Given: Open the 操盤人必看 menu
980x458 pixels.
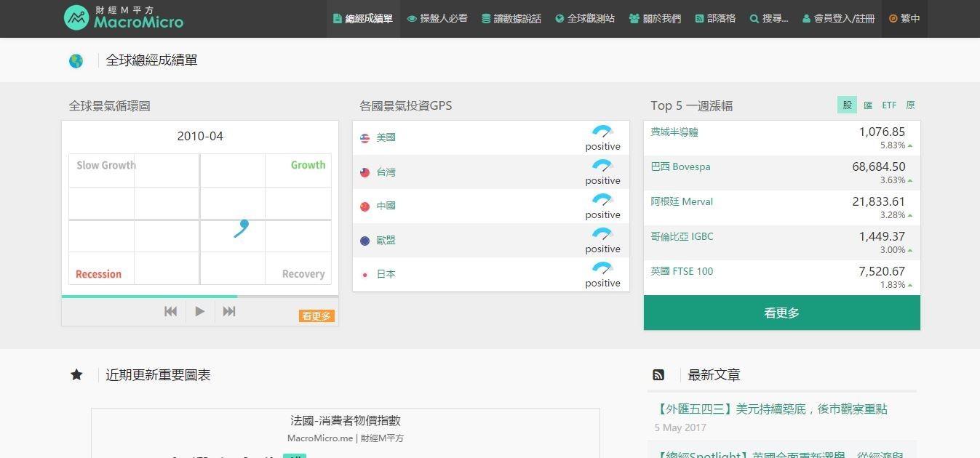Looking at the screenshot, I should coord(437,19).
